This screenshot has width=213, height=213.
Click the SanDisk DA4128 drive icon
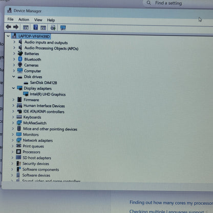click(x=26, y=83)
